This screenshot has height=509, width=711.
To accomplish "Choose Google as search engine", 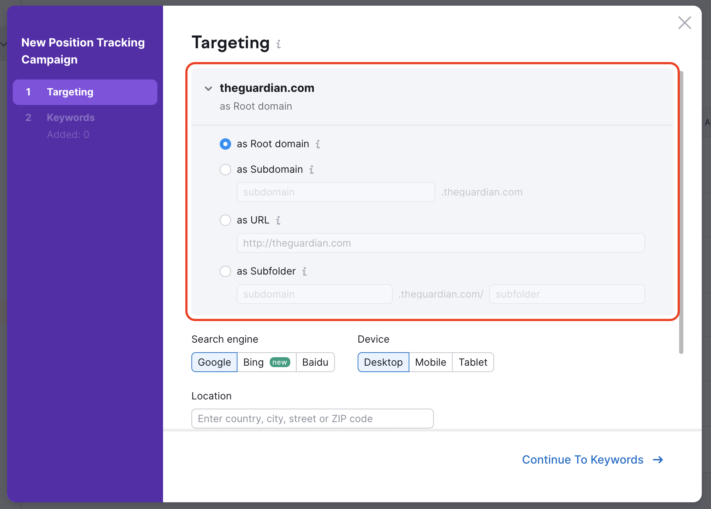I will tap(214, 362).
